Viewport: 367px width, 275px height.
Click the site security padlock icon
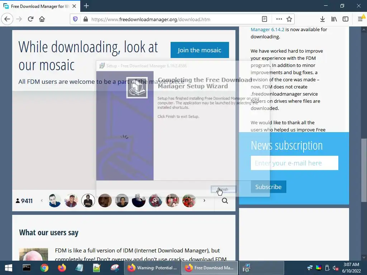coord(85,19)
